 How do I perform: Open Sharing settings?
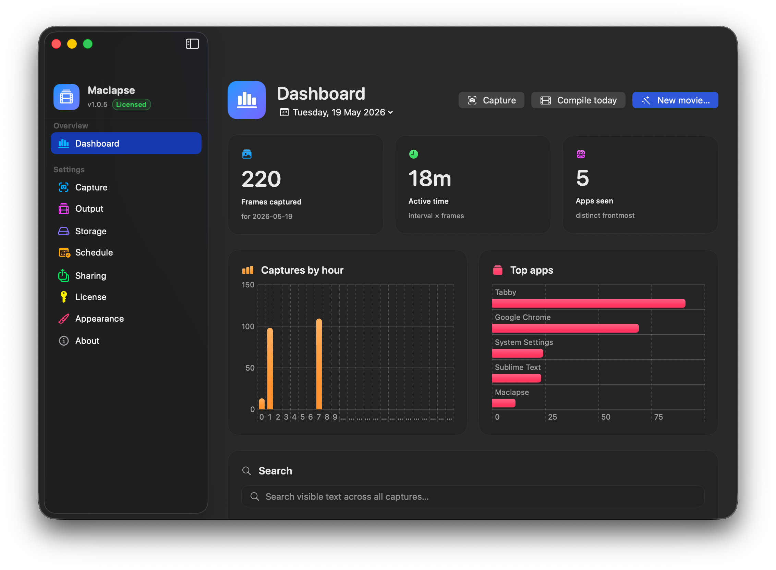pos(126,276)
